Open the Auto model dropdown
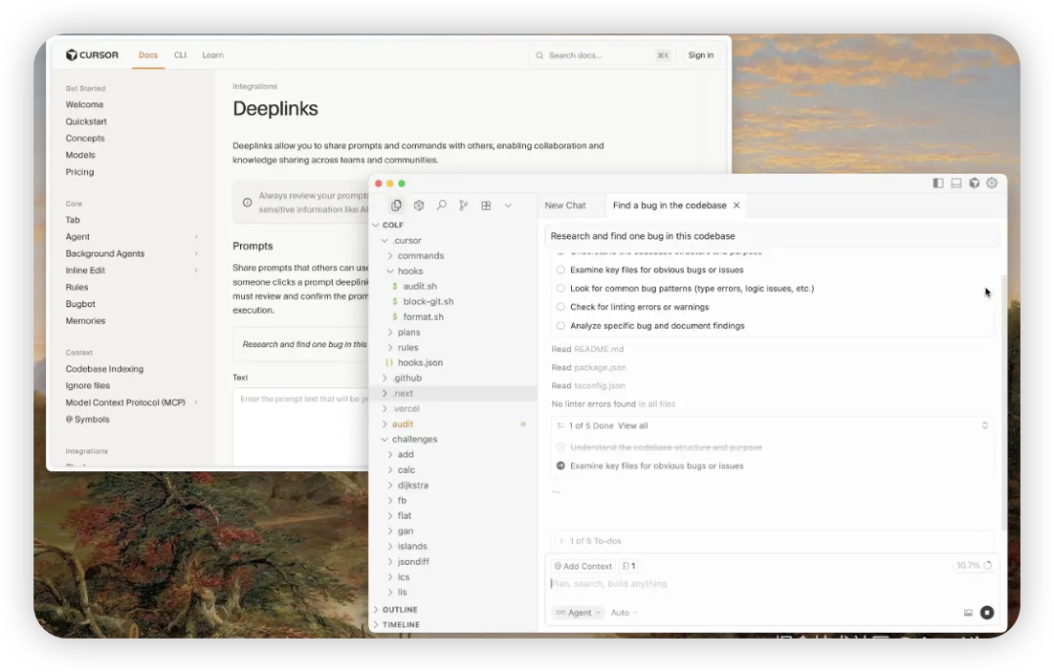The image size is (1054, 672). pos(624,613)
